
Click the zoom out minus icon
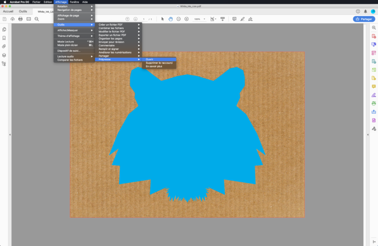tap(178, 19)
